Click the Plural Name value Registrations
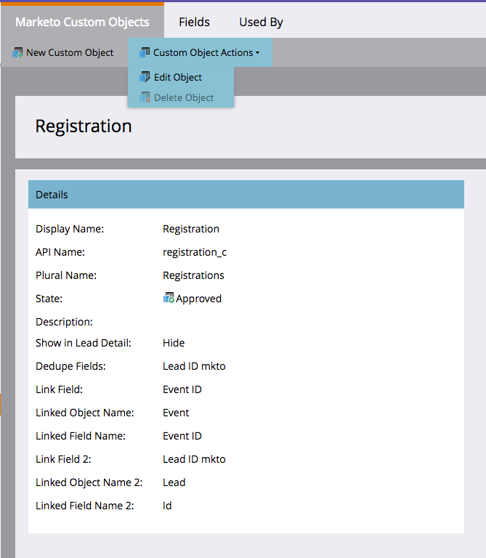Viewport: 486px width, 558px height. click(193, 275)
